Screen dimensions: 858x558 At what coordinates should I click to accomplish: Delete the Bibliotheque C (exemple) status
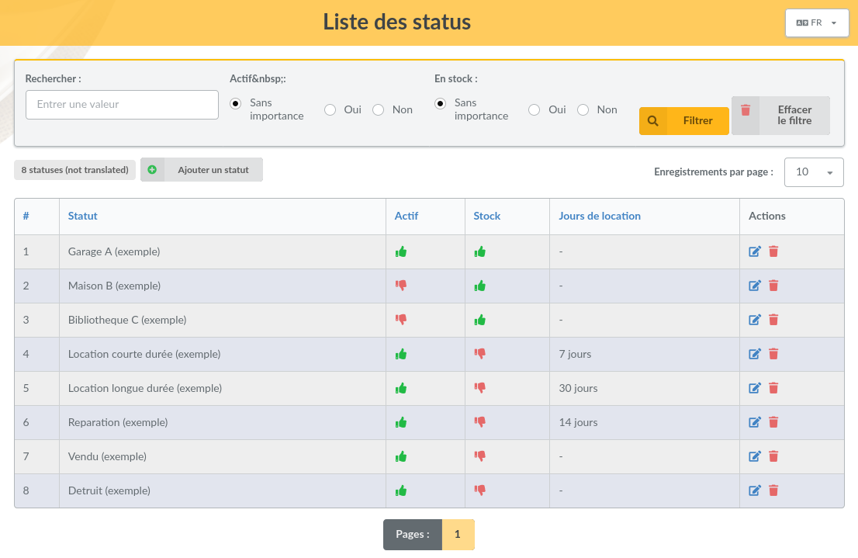[773, 320]
